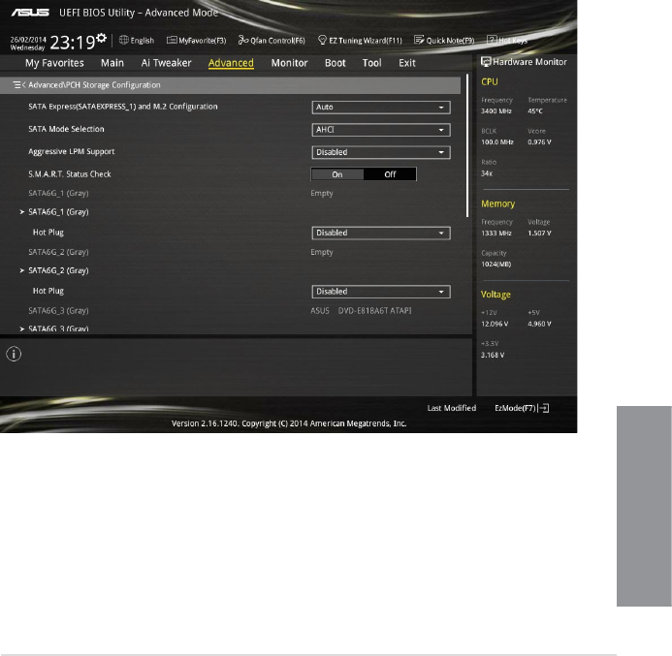This screenshot has width=672, height=656.
Task: Click the Advanced\PCH Storage Configuration breadcrumb
Action: tap(94, 84)
